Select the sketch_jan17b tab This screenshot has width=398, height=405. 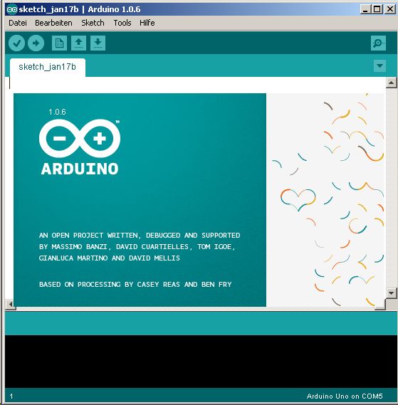click(x=48, y=67)
